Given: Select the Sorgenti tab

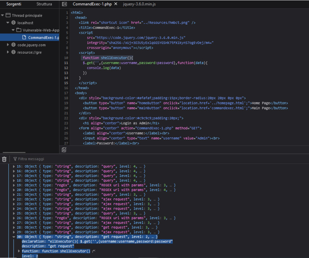Looking at the screenshot, I should (x=14, y=4).
